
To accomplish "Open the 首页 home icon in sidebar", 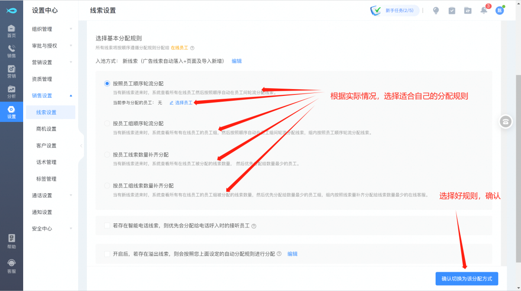I will tap(11, 31).
